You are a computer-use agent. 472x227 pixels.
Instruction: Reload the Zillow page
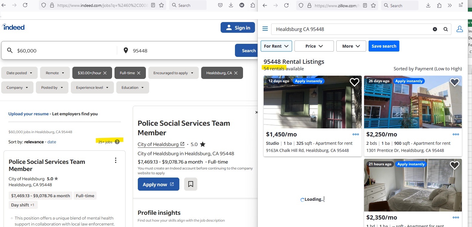(x=286, y=5)
